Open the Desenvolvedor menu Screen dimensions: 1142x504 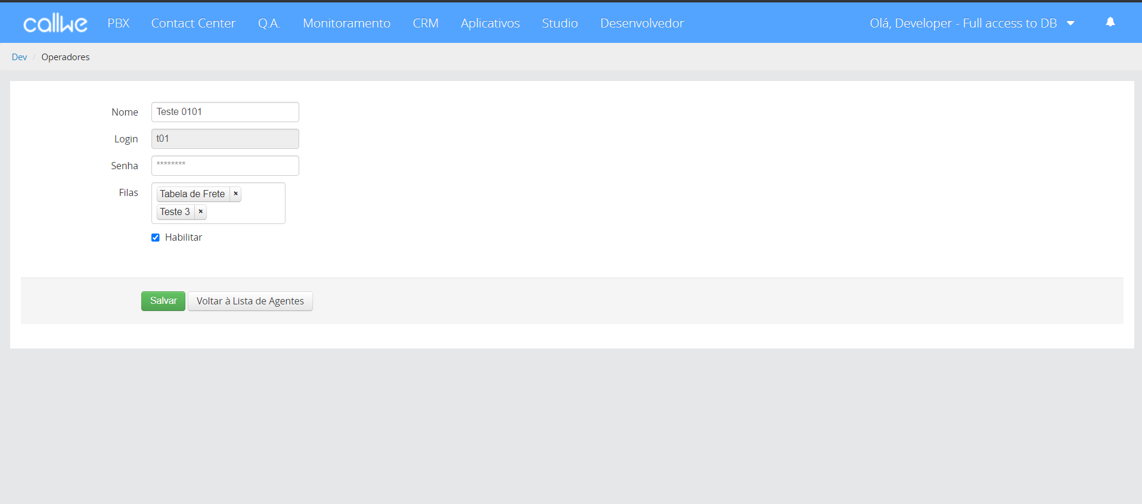642,23
